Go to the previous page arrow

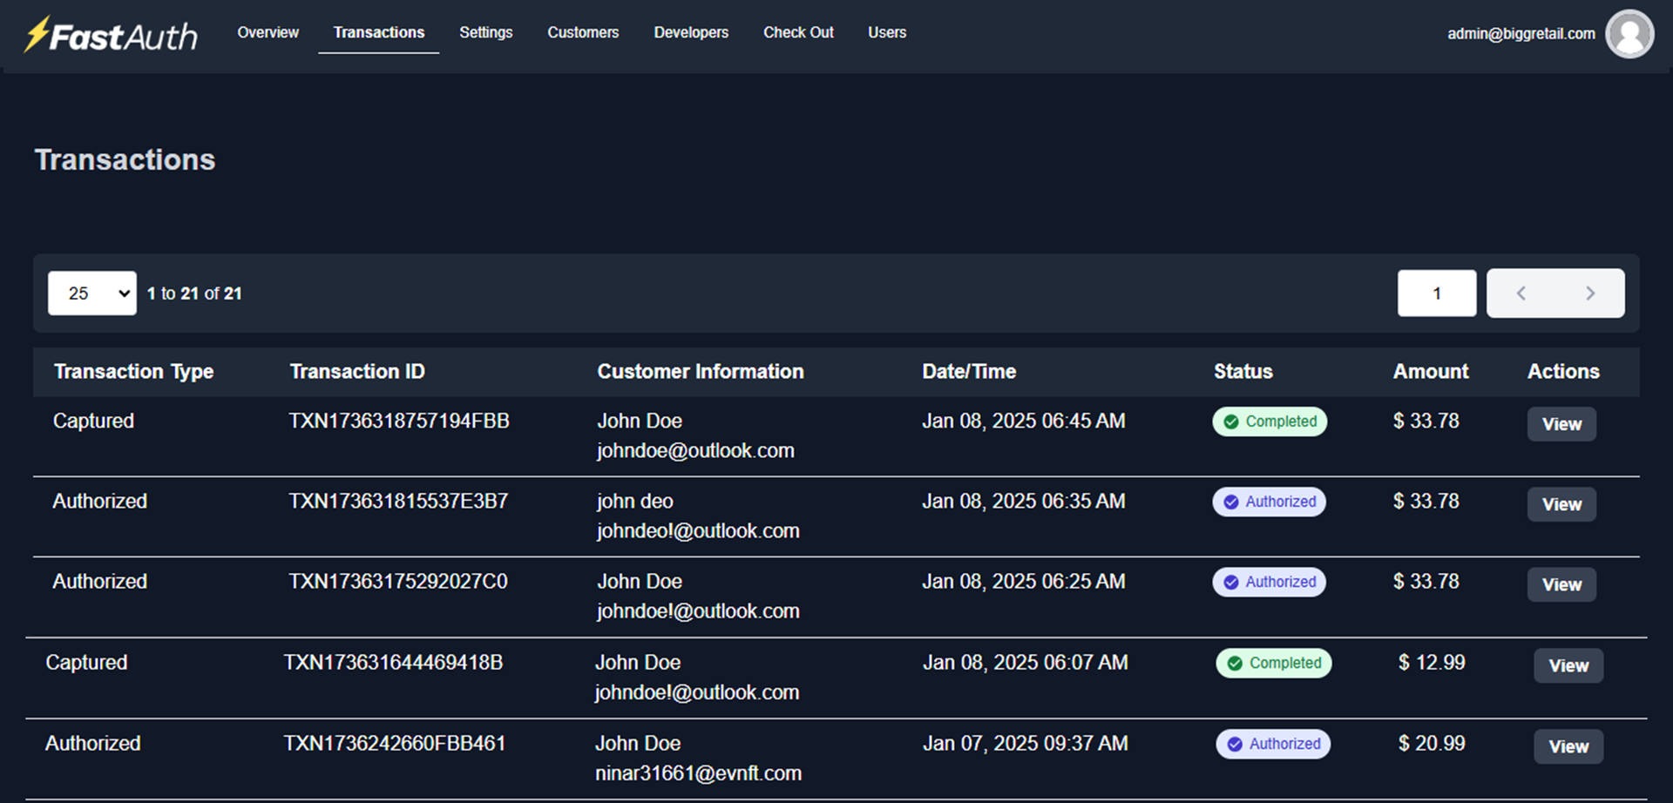click(x=1521, y=294)
